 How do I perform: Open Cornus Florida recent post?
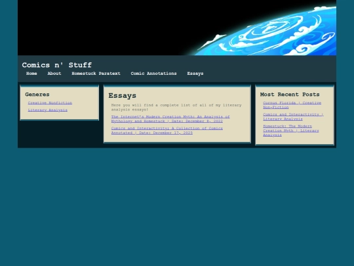click(292, 105)
